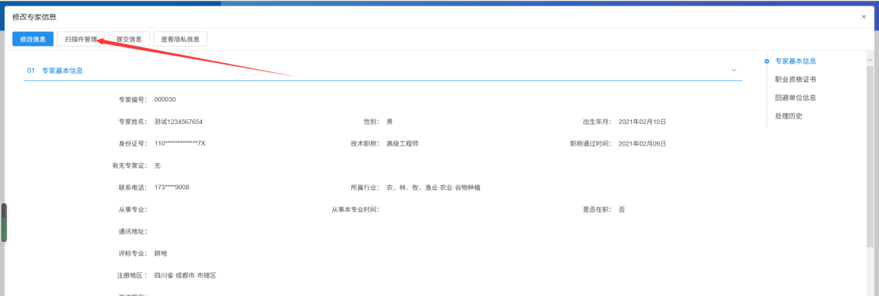This screenshot has width=879, height=296.
Task: Click the 修改信息 button
Action: (33, 40)
